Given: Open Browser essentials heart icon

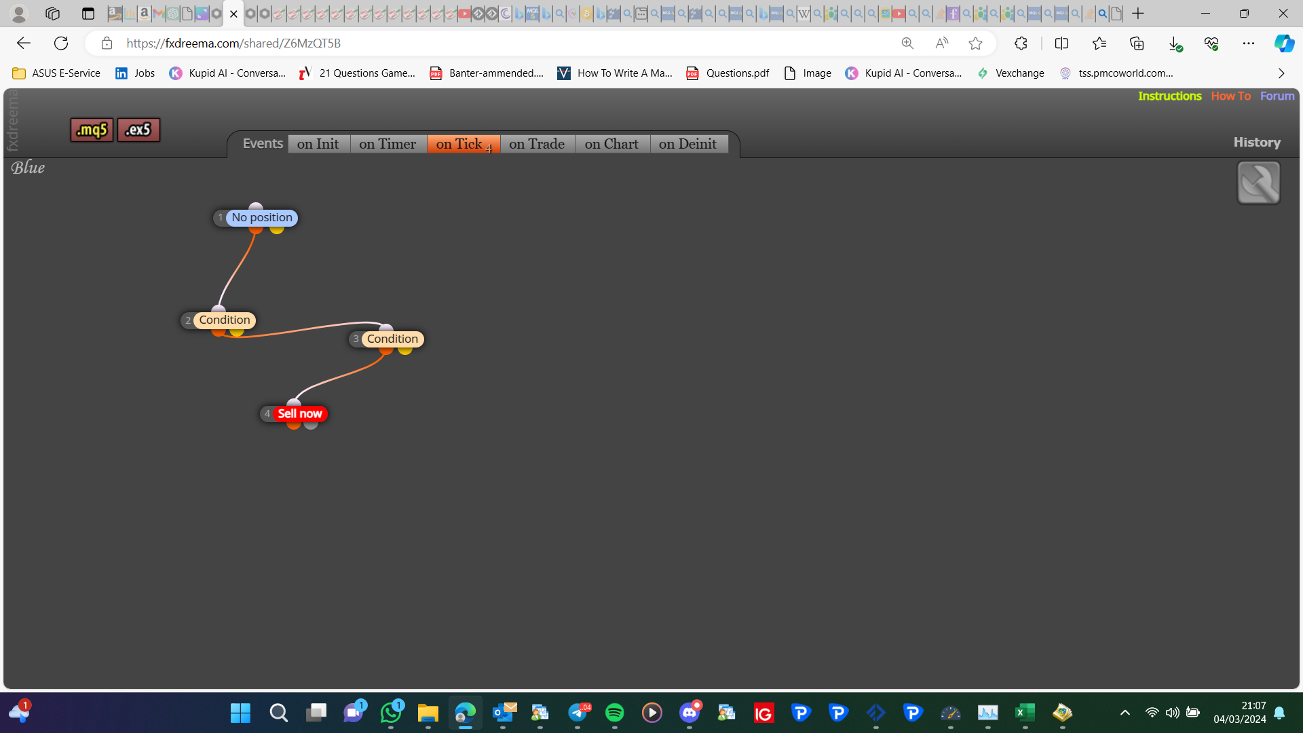Looking at the screenshot, I should tap(1211, 43).
